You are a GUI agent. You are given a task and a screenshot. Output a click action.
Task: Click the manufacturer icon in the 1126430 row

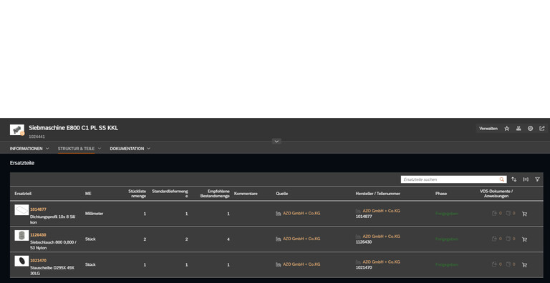[x=358, y=237]
